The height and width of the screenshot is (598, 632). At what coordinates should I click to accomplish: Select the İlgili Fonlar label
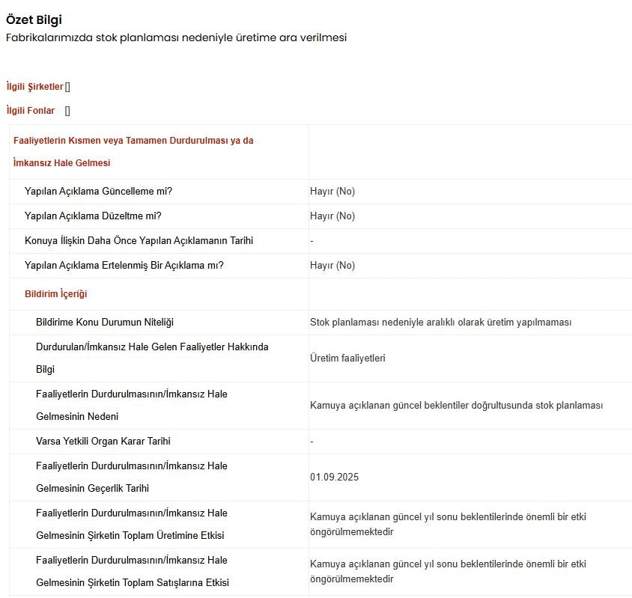(x=31, y=111)
